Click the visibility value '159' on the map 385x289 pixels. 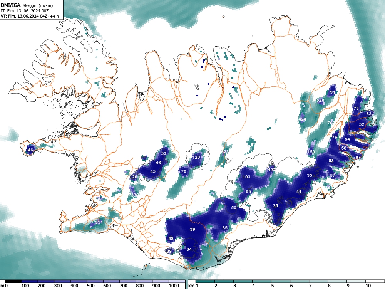(311, 151)
